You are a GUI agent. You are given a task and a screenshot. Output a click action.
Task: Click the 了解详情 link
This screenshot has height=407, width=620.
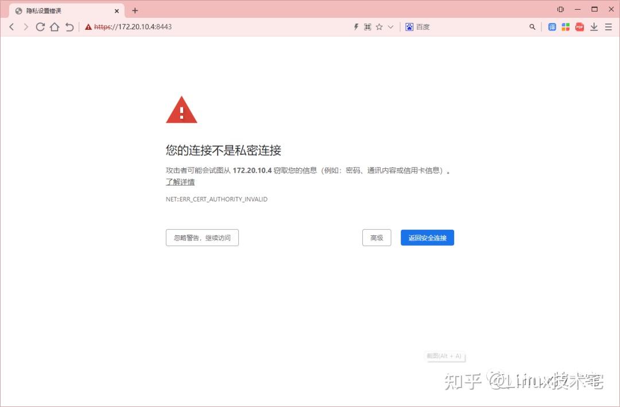pos(180,182)
